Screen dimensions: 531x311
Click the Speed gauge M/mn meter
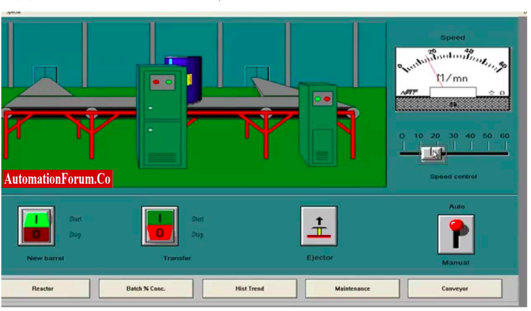tap(453, 79)
